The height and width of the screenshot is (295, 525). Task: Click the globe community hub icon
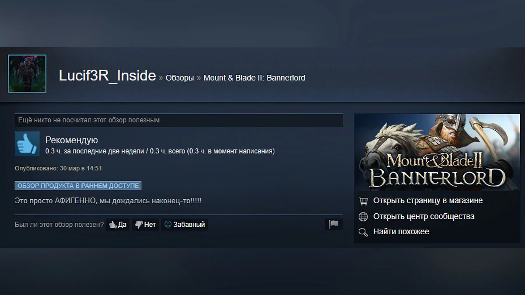[x=363, y=216]
